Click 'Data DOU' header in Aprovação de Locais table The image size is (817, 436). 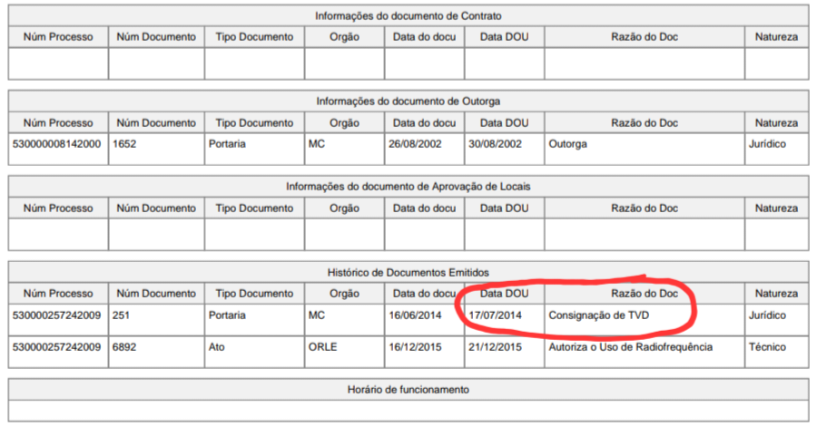pos(504,208)
